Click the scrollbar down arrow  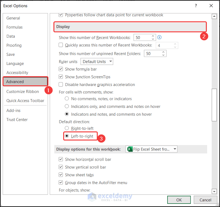click(x=214, y=191)
